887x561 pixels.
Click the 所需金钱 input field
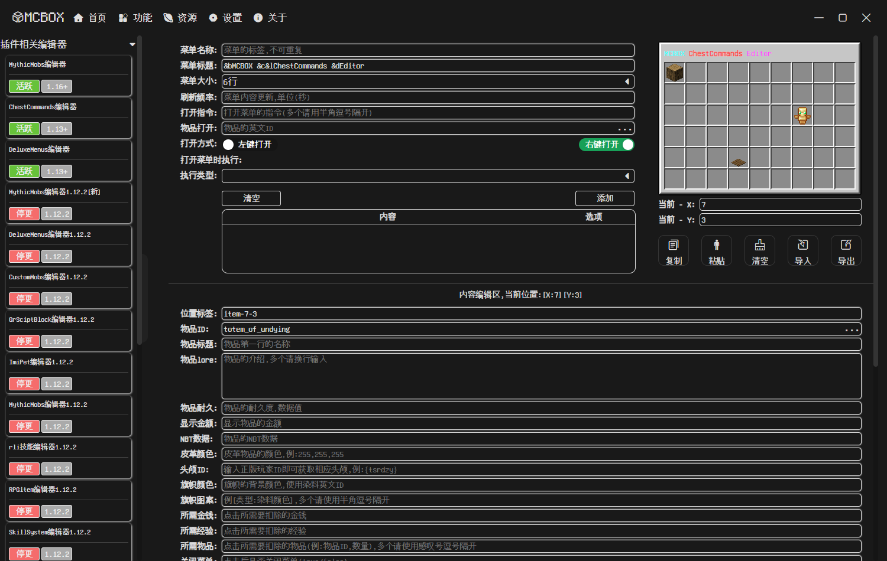click(x=542, y=516)
